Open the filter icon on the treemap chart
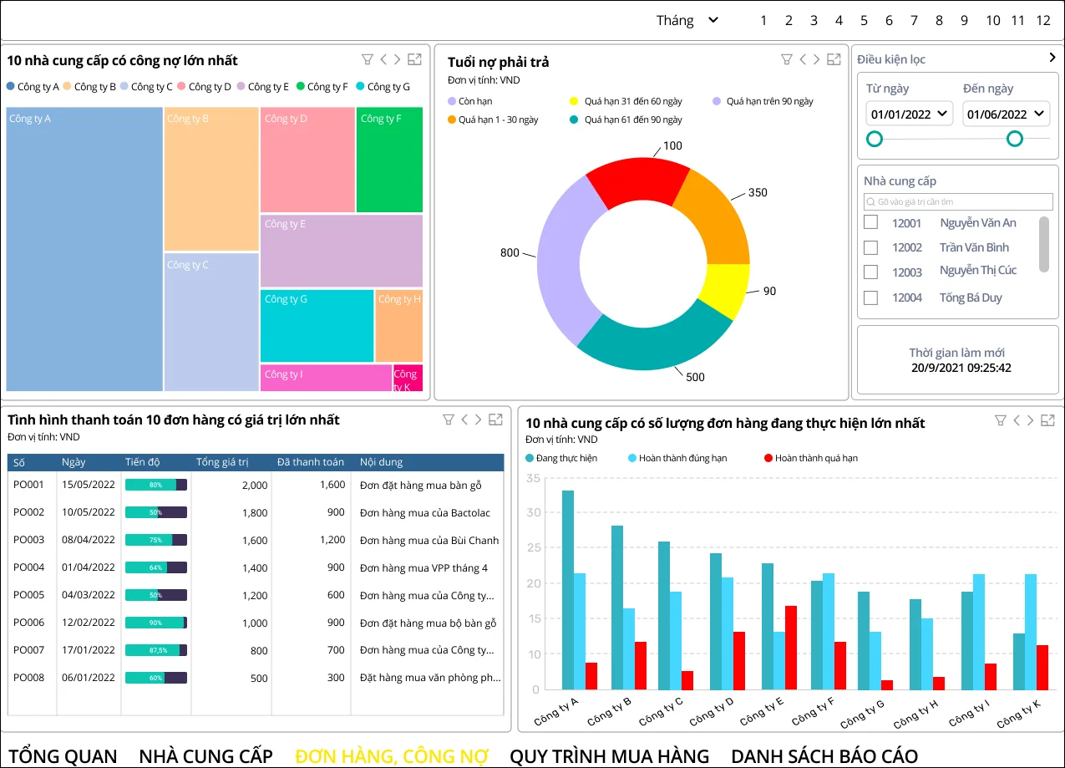This screenshot has height=768, width=1065. [x=368, y=59]
